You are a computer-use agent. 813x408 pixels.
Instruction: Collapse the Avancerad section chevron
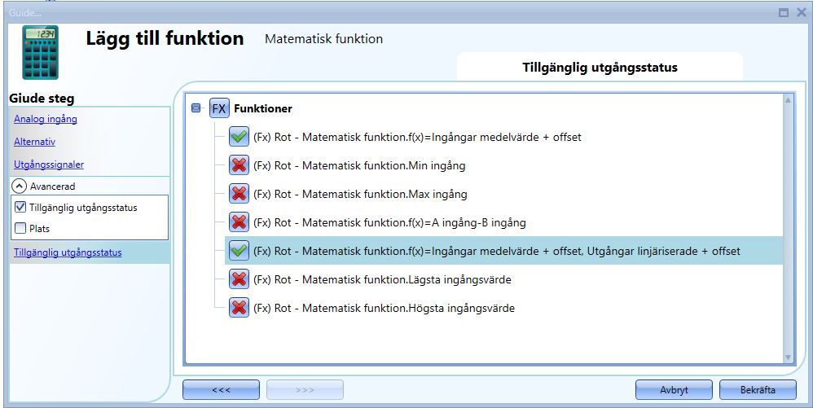coord(18,186)
